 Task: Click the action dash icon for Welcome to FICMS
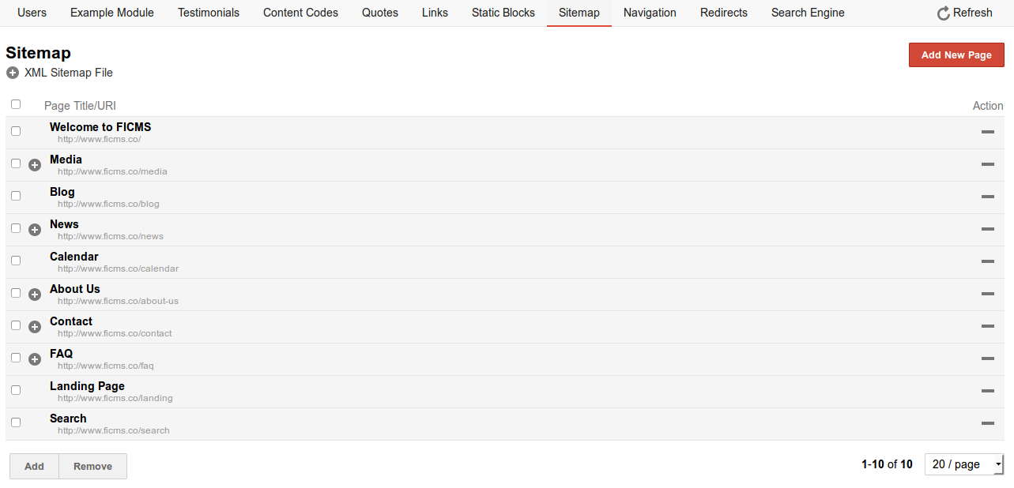[x=987, y=132]
